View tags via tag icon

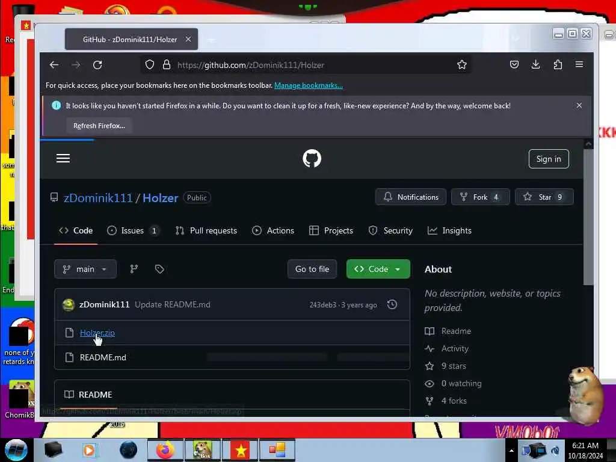tap(159, 269)
